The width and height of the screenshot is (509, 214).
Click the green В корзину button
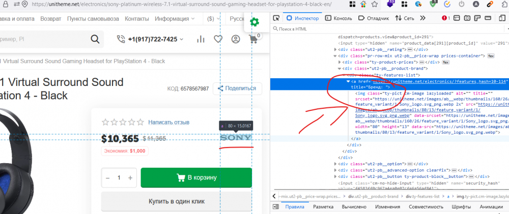(196, 177)
